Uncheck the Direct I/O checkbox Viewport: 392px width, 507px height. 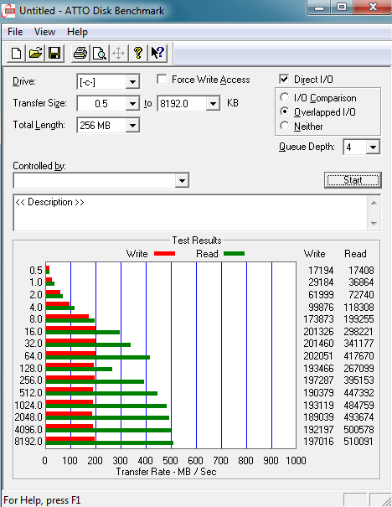click(x=284, y=80)
